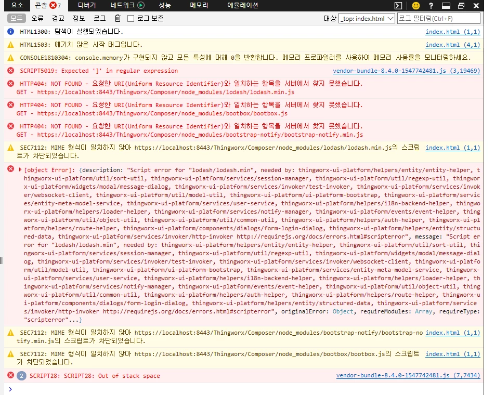495x395 pixels.
Task: Click error icon of bootstrap-notify HTTP404 message
Action: tap(11, 126)
